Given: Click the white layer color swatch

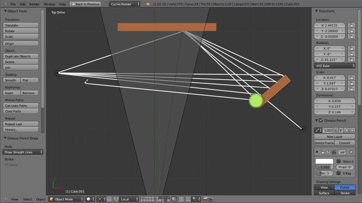Looking at the screenshot, I should [x=324, y=161].
